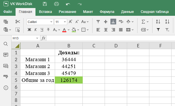Click the spell check icon in sidebar
The image size is (175, 106).
tap(6, 76)
